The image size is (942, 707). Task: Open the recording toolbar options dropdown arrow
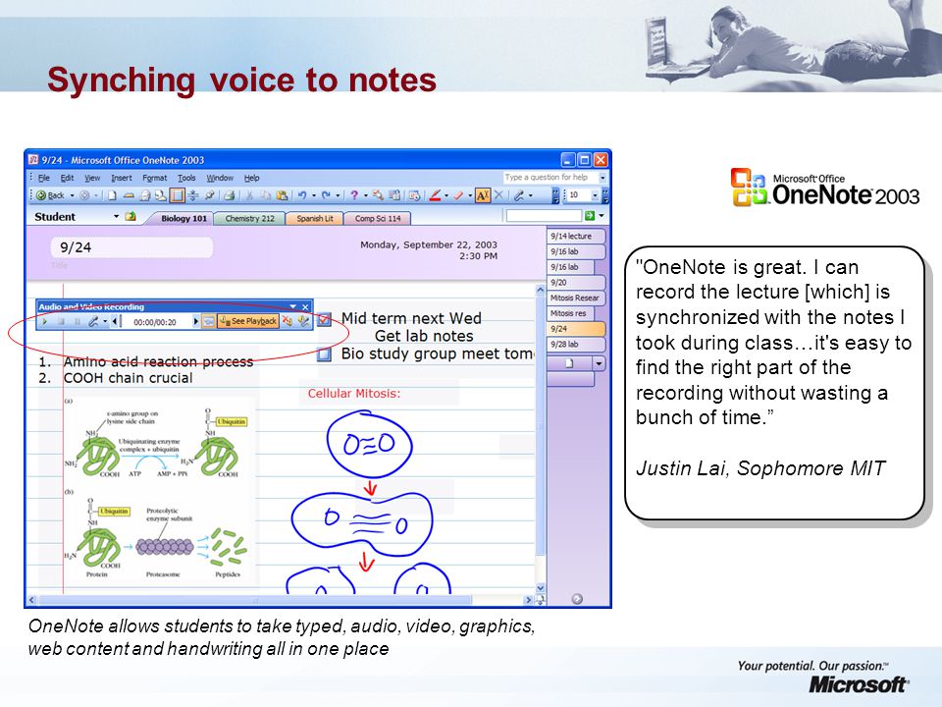click(293, 306)
